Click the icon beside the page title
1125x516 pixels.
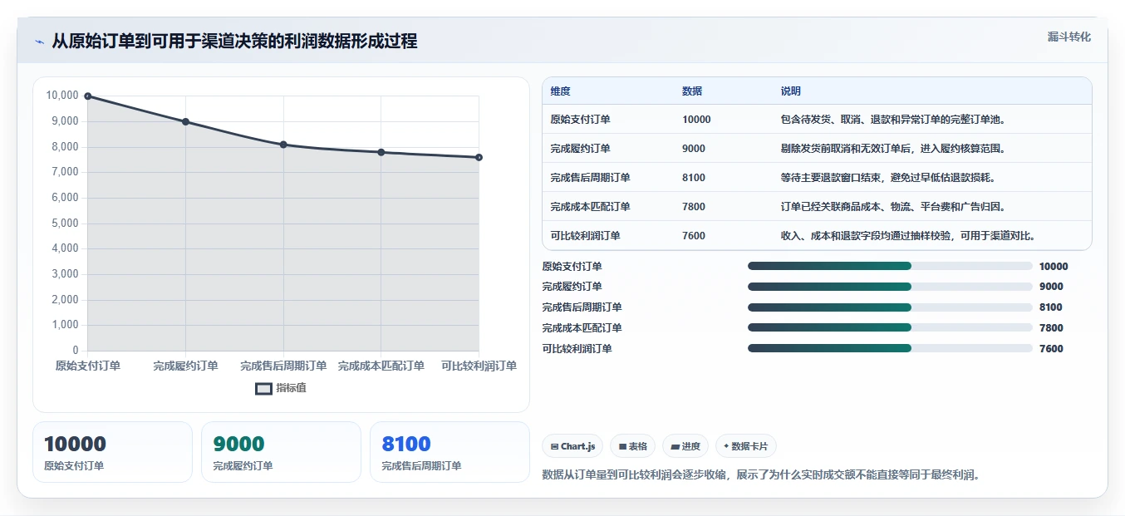pyautogui.click(x=39, y=42)
